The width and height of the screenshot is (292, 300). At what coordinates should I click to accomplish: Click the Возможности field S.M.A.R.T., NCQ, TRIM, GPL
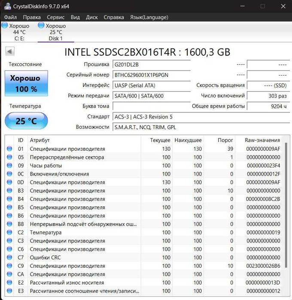pos(201,127)
